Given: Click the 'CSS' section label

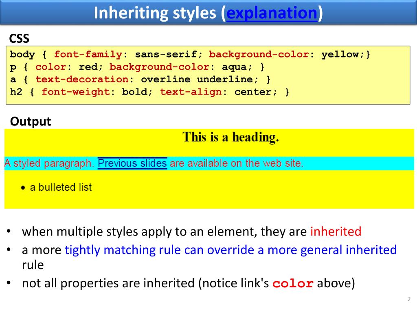Looking at the screenshot, I should (19, 39).
